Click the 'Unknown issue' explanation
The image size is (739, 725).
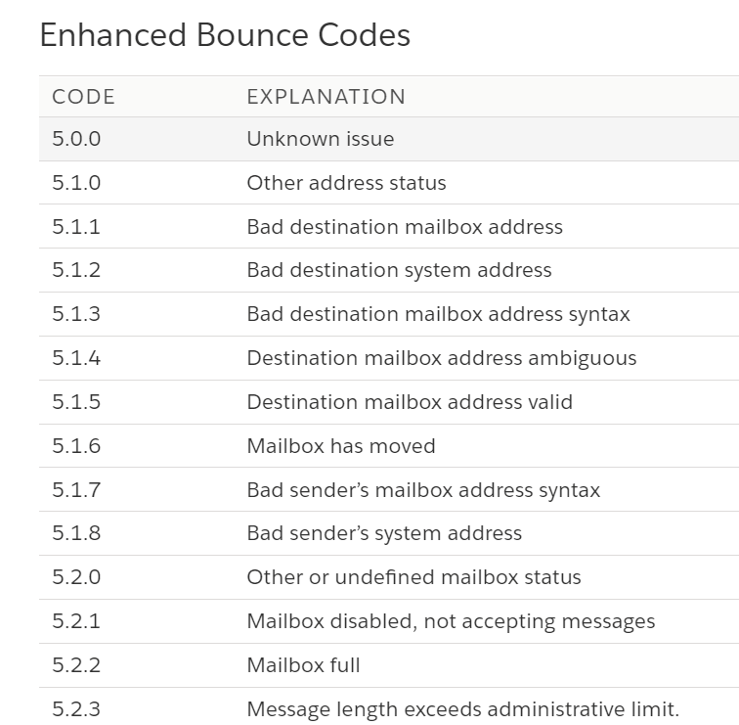321,139
